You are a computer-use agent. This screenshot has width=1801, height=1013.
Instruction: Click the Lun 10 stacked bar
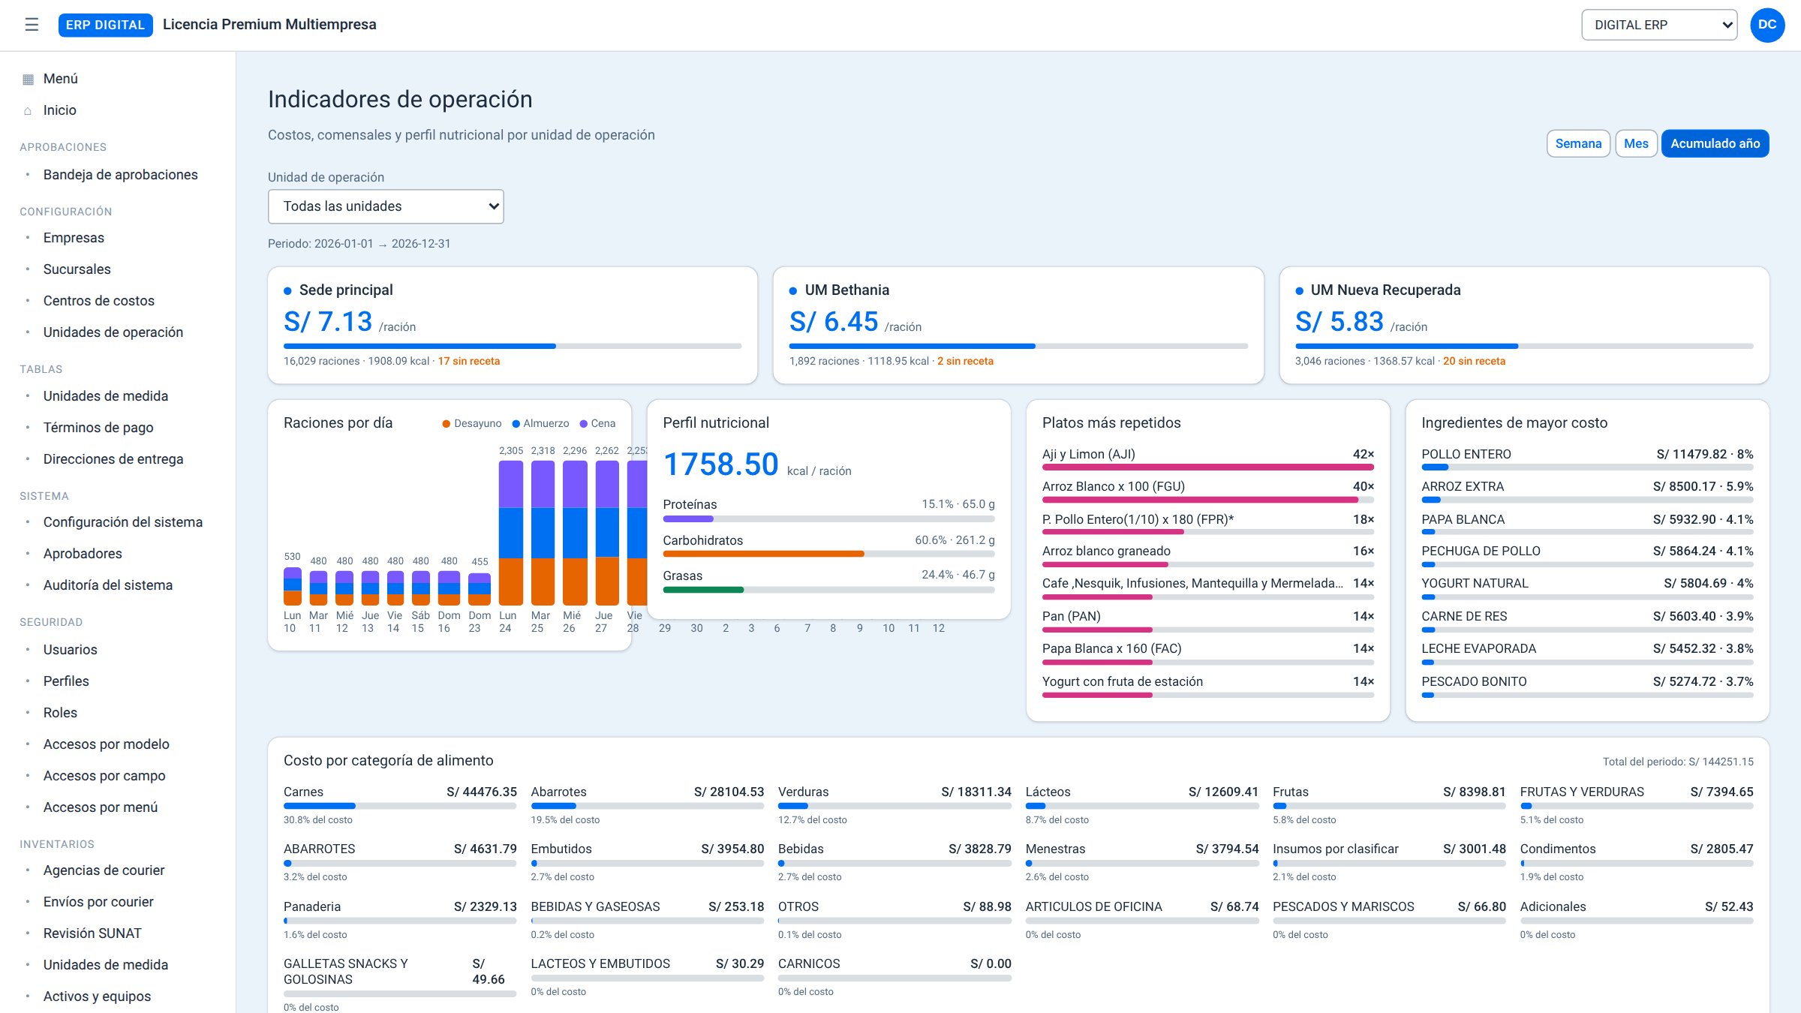click(x=292, y=587)
